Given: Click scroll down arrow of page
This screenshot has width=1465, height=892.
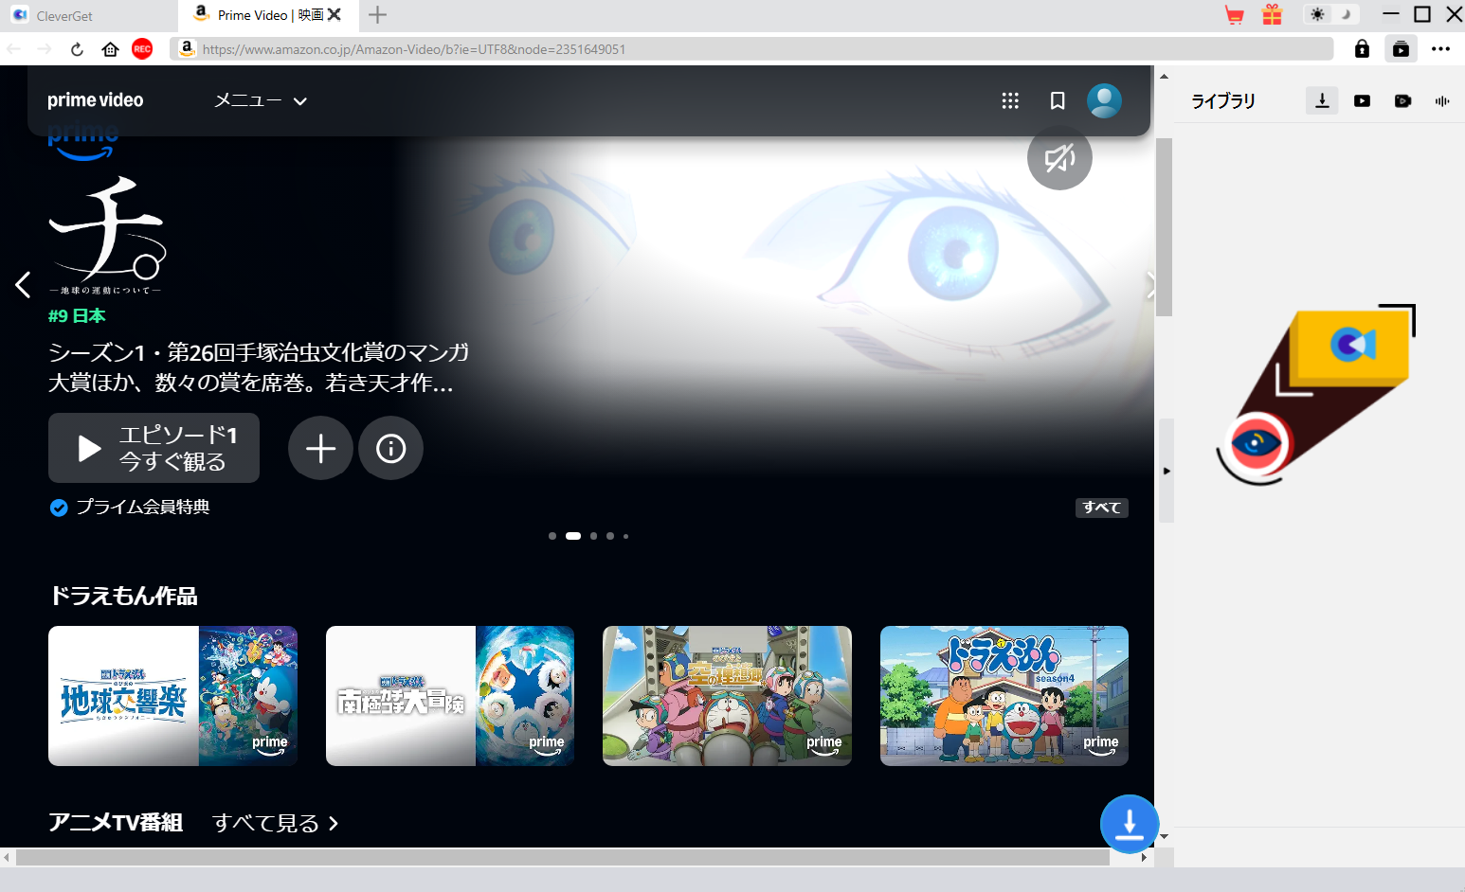Looking at the screenshot, I should (x=1164, y=837).
